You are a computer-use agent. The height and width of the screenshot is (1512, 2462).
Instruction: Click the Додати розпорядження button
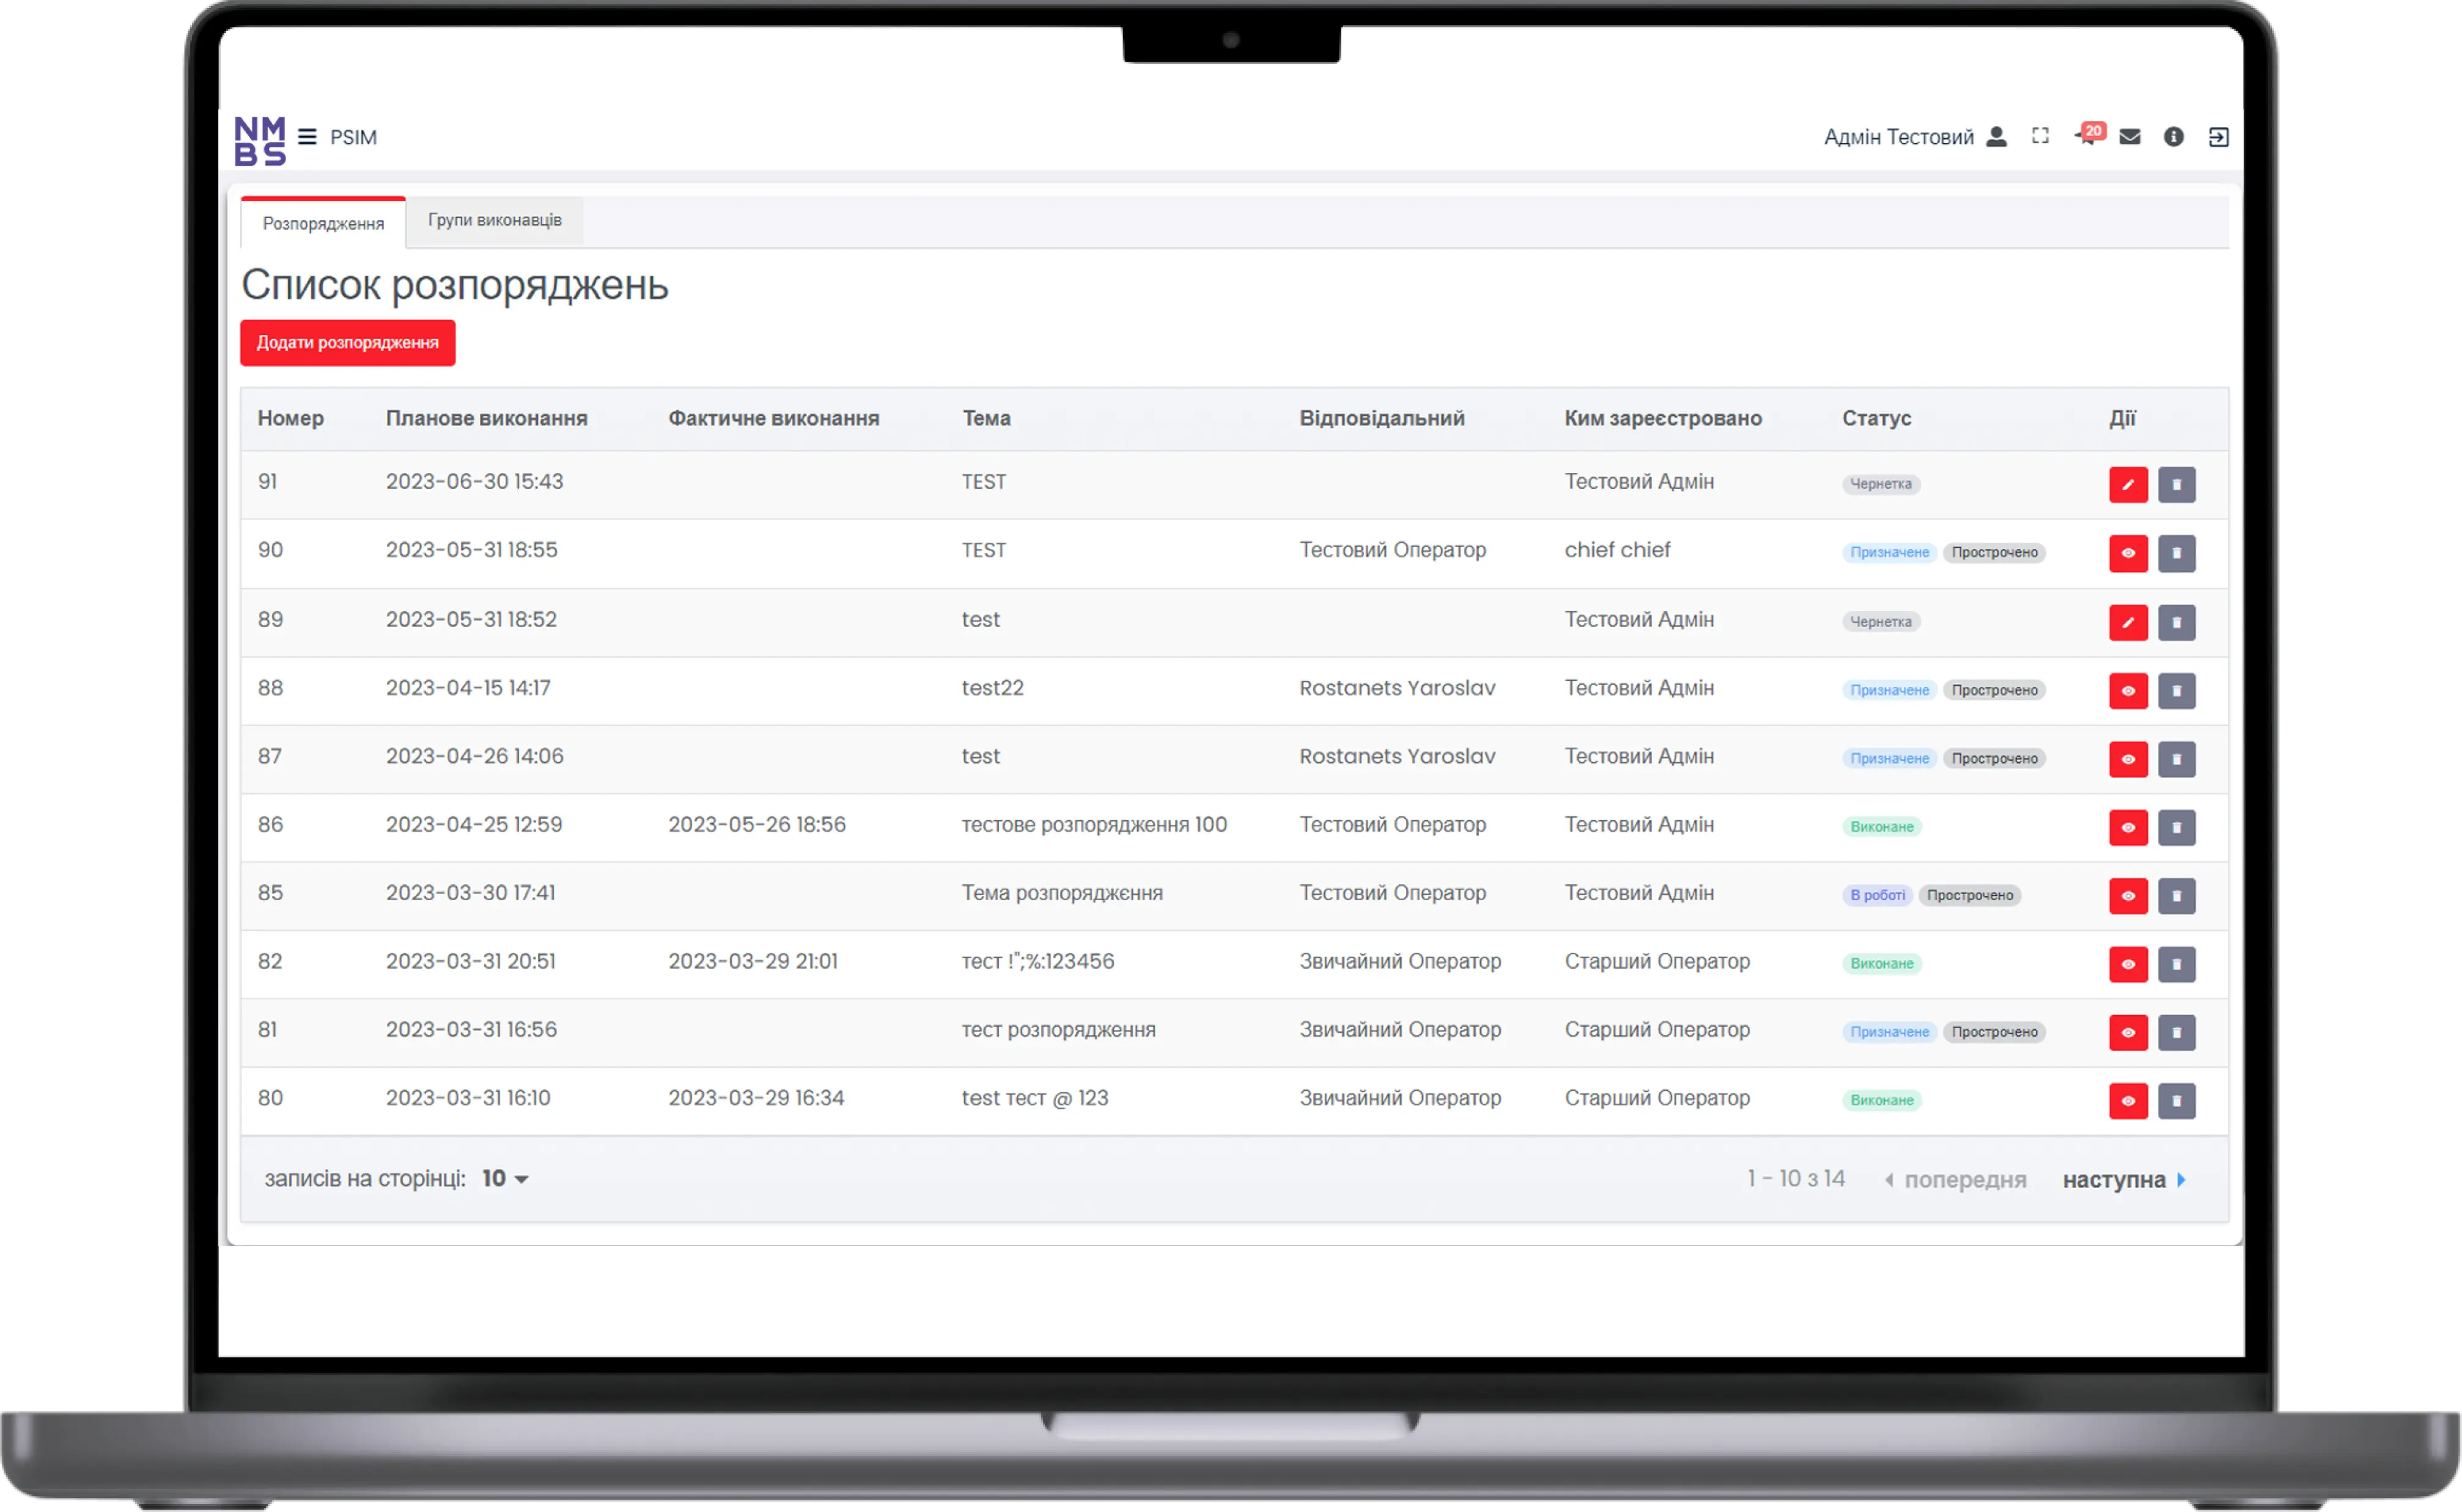[x=347, y=342]
